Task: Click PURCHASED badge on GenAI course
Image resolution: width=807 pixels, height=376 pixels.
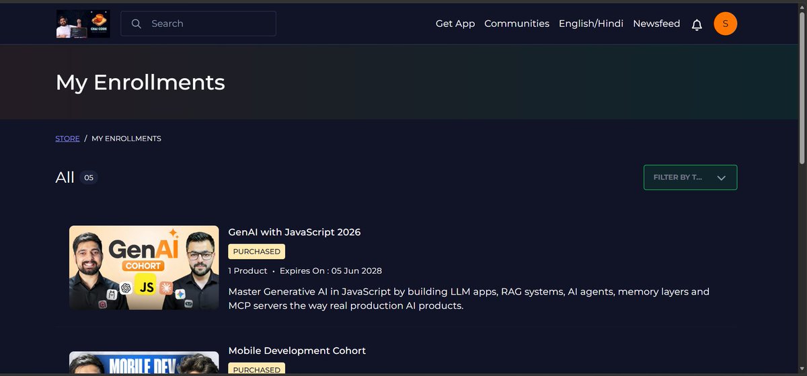Action: [x=257, y=252]
